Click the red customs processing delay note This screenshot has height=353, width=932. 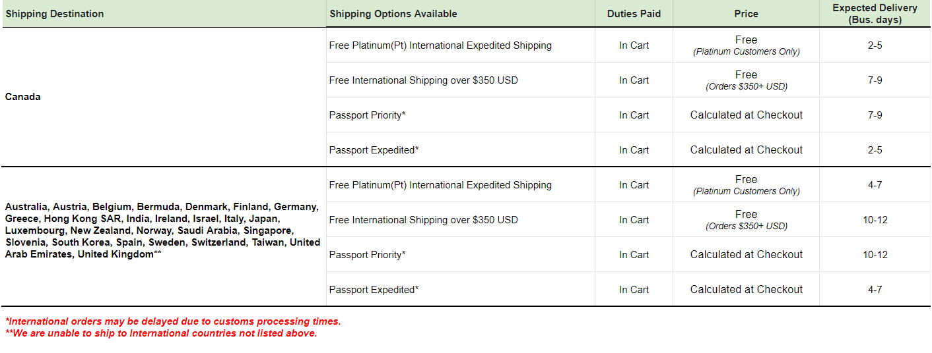pyautogui.click(x=173, y=321)
